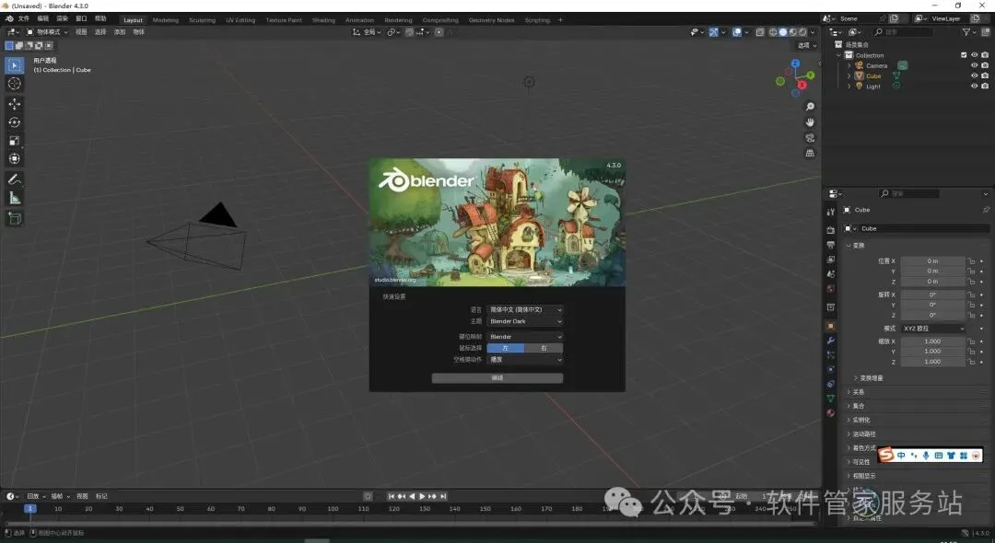Open the keymap Blender dropdown in splash
Screen dimensions: 995x543
click(x=525, y=337)
